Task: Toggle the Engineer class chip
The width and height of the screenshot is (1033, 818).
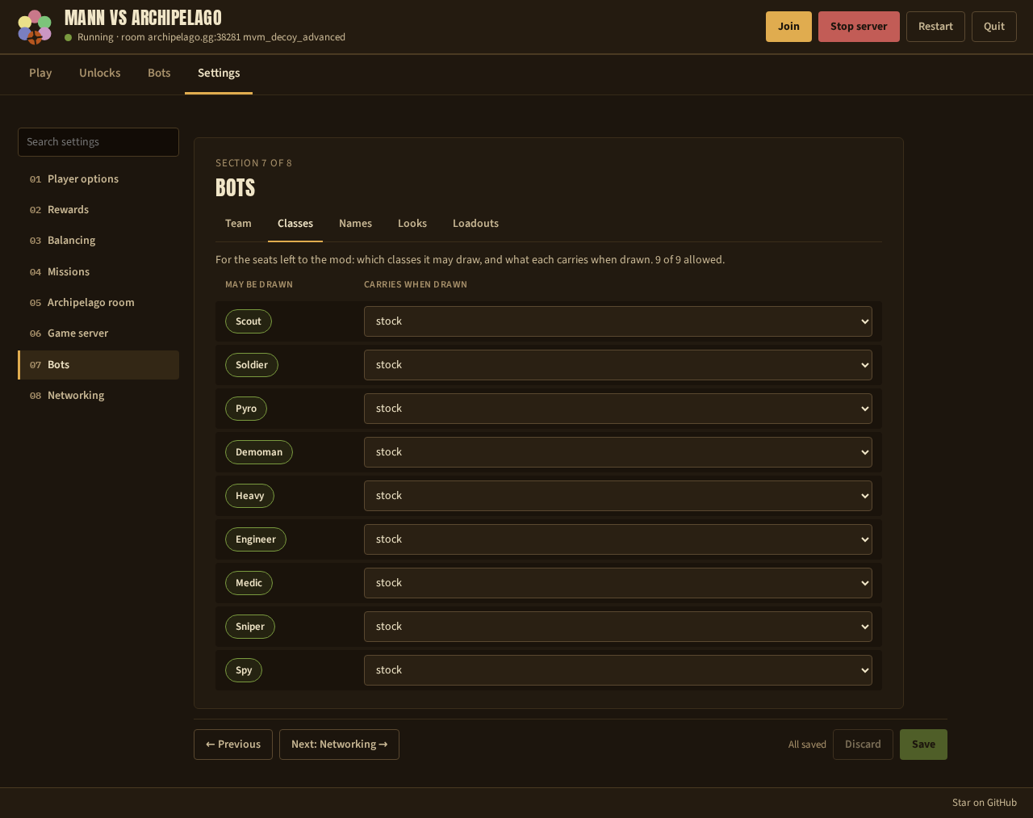Action: click(256, 539)
